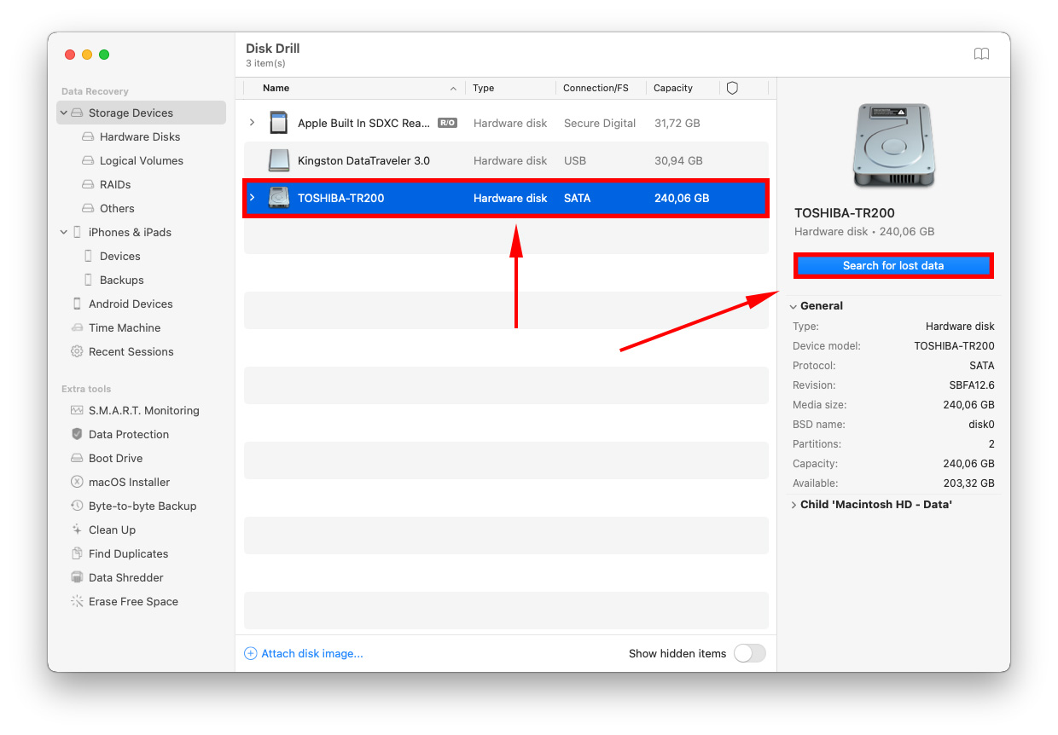Click the Others sidebar icon
Image resolution: width=1058 pixels, height=735 pixels.
[88, 208]
